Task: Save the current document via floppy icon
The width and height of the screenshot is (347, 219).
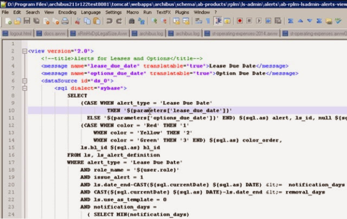Action: [27, 21]
